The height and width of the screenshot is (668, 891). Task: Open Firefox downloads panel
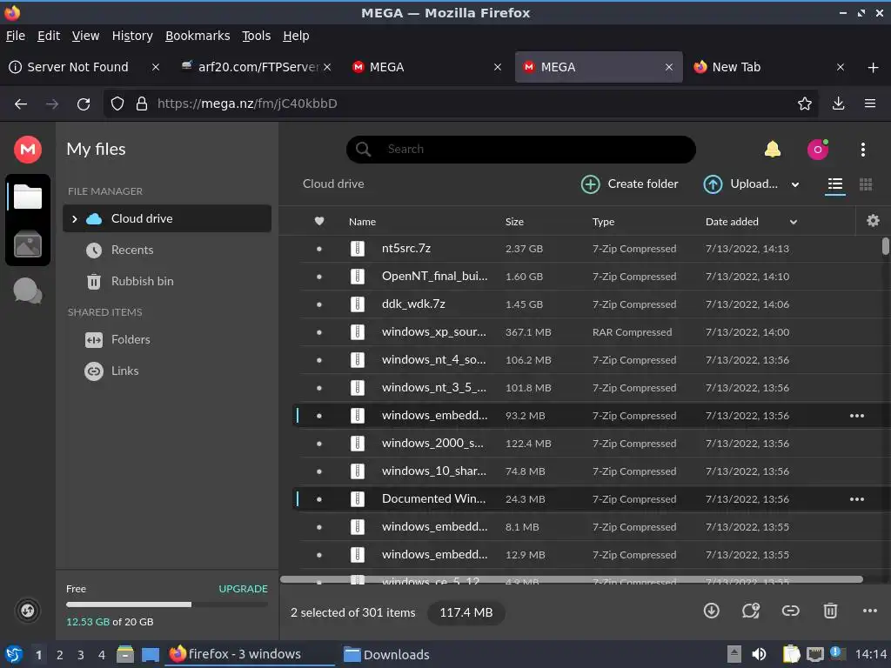(x=838, y=104)
